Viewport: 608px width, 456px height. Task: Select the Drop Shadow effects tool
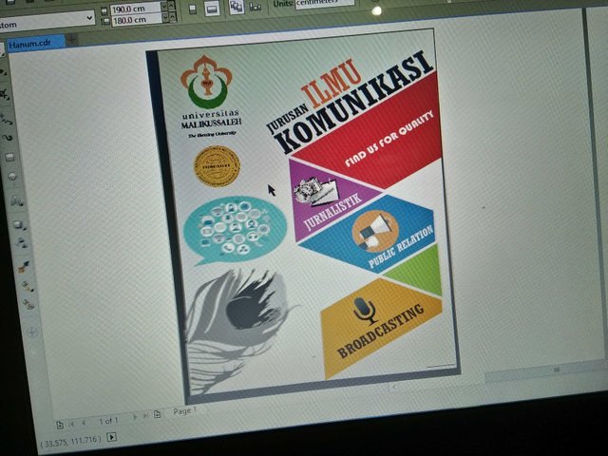pos(19,224)
